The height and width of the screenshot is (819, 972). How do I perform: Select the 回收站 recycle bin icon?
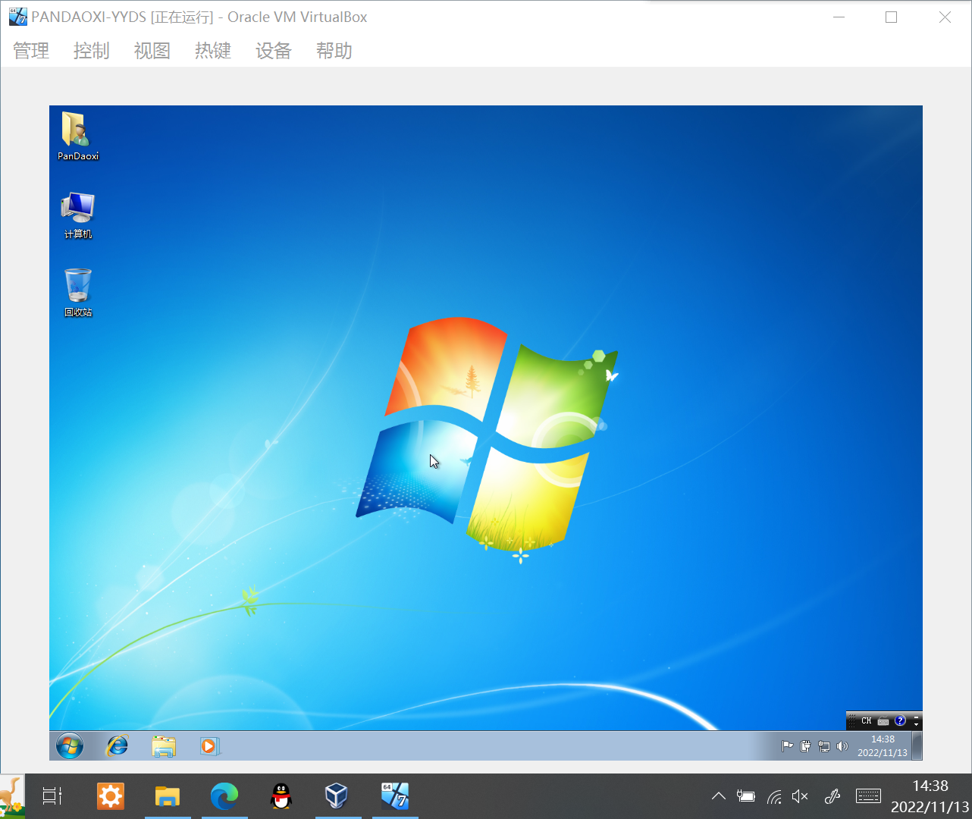[x=78, y=293]
